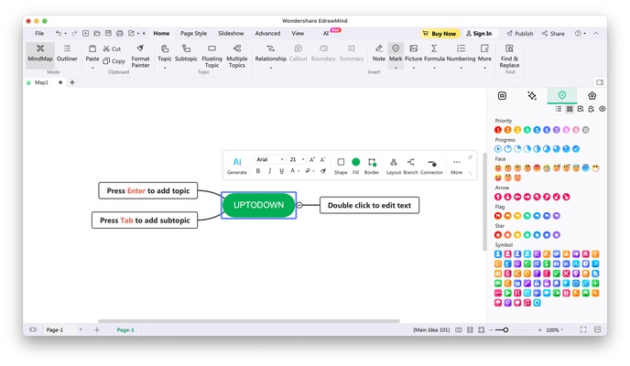This screenshot has height=366, width=630.
Task: Open Connector options in floating toolbar
Action: coord(431,166)
